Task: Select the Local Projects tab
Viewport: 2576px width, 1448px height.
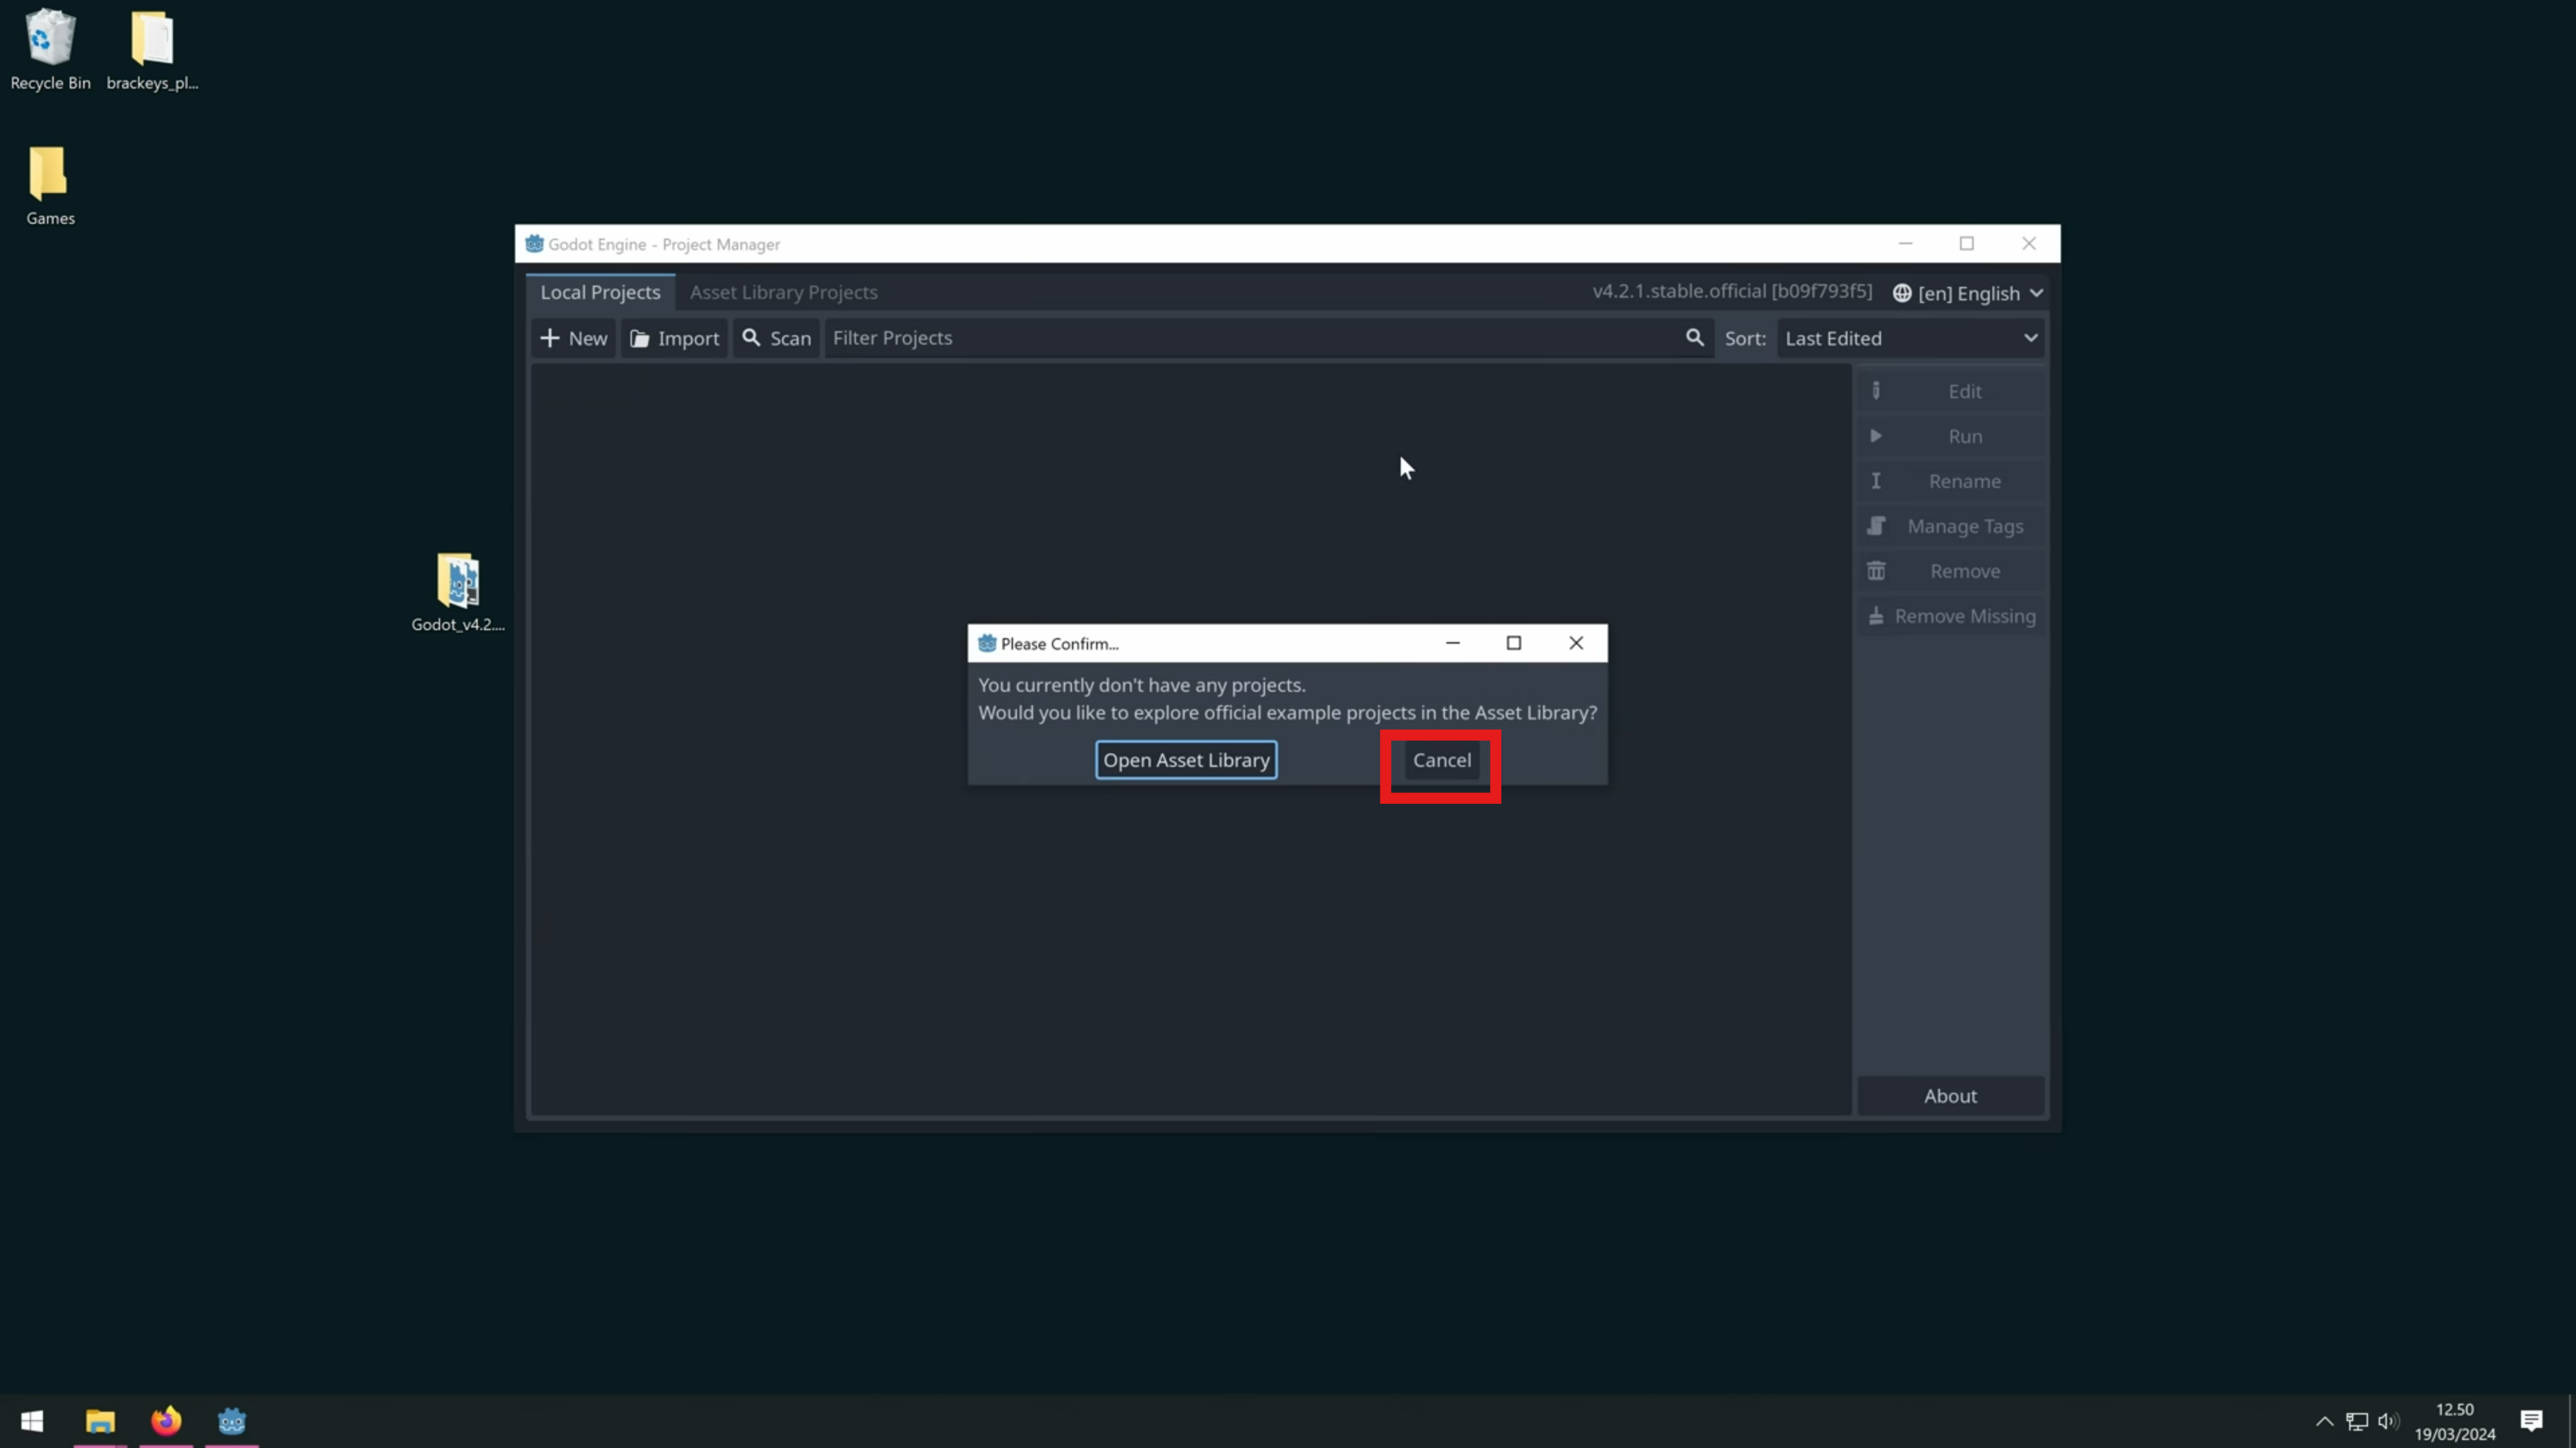Action: click(600, 292)
